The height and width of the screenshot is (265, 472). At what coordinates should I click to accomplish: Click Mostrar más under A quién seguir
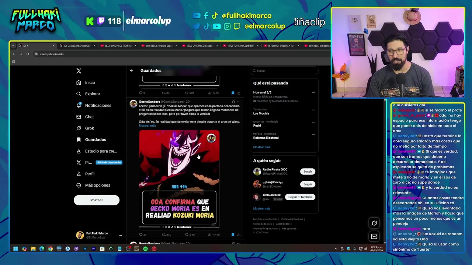tap(261, 208)
